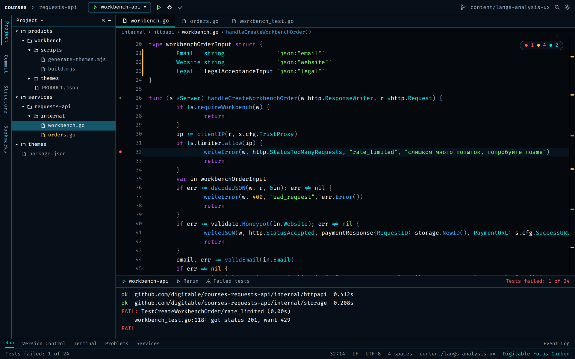575x359 pixels.
Task: Click the folder icon of products
Action: pos(23,31)
